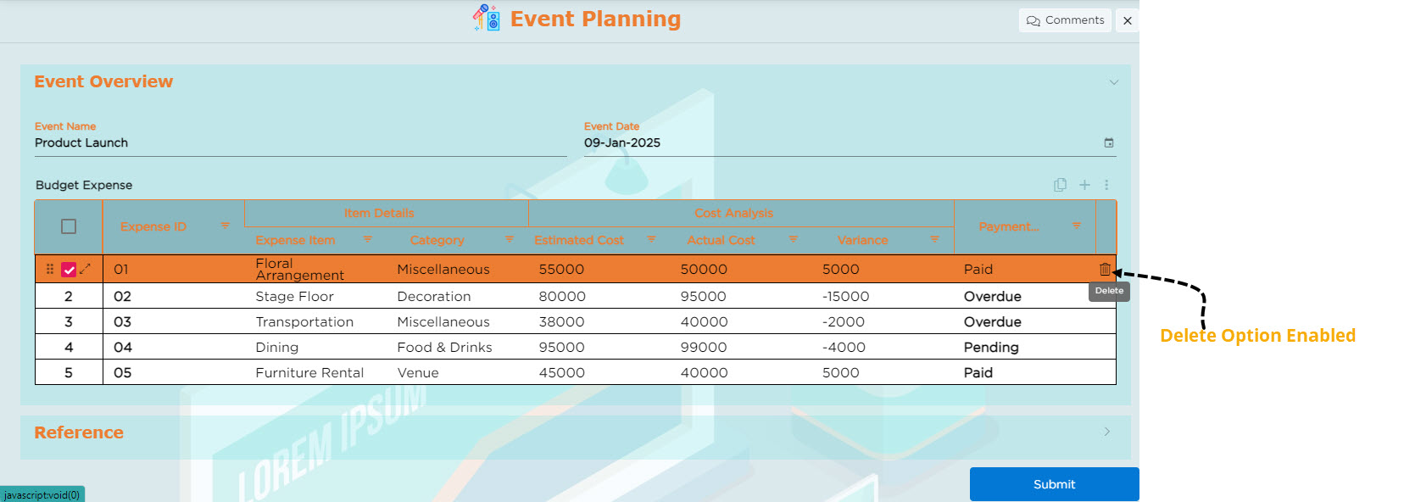1404x502 pixels.
Task: Expand the Reference section
Action: (1106, 432)
